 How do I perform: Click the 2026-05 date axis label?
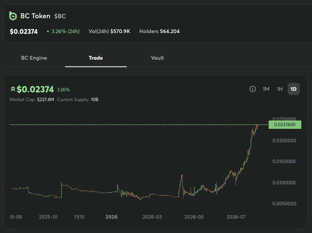click(x=194, y=217)
